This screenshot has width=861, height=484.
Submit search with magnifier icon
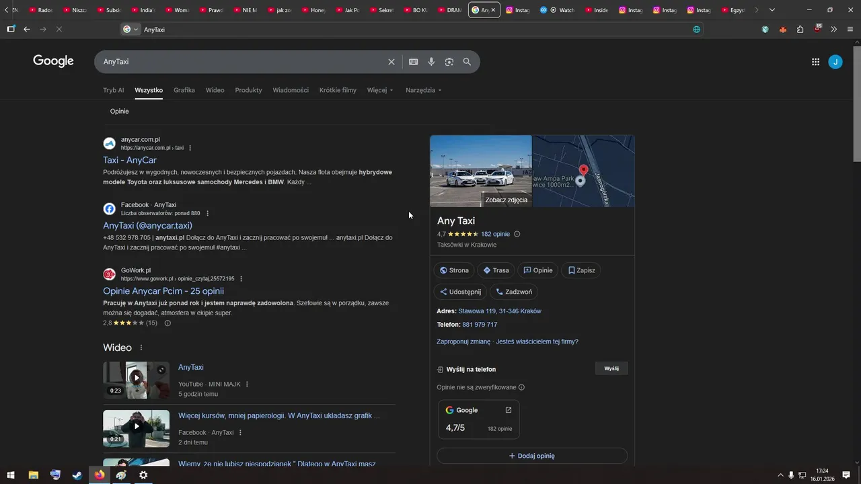tap(467, 62)
